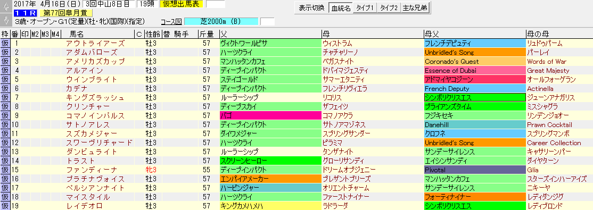
Task: Click the 印 mark cell for アルアイン
Action: click(26, 71)
